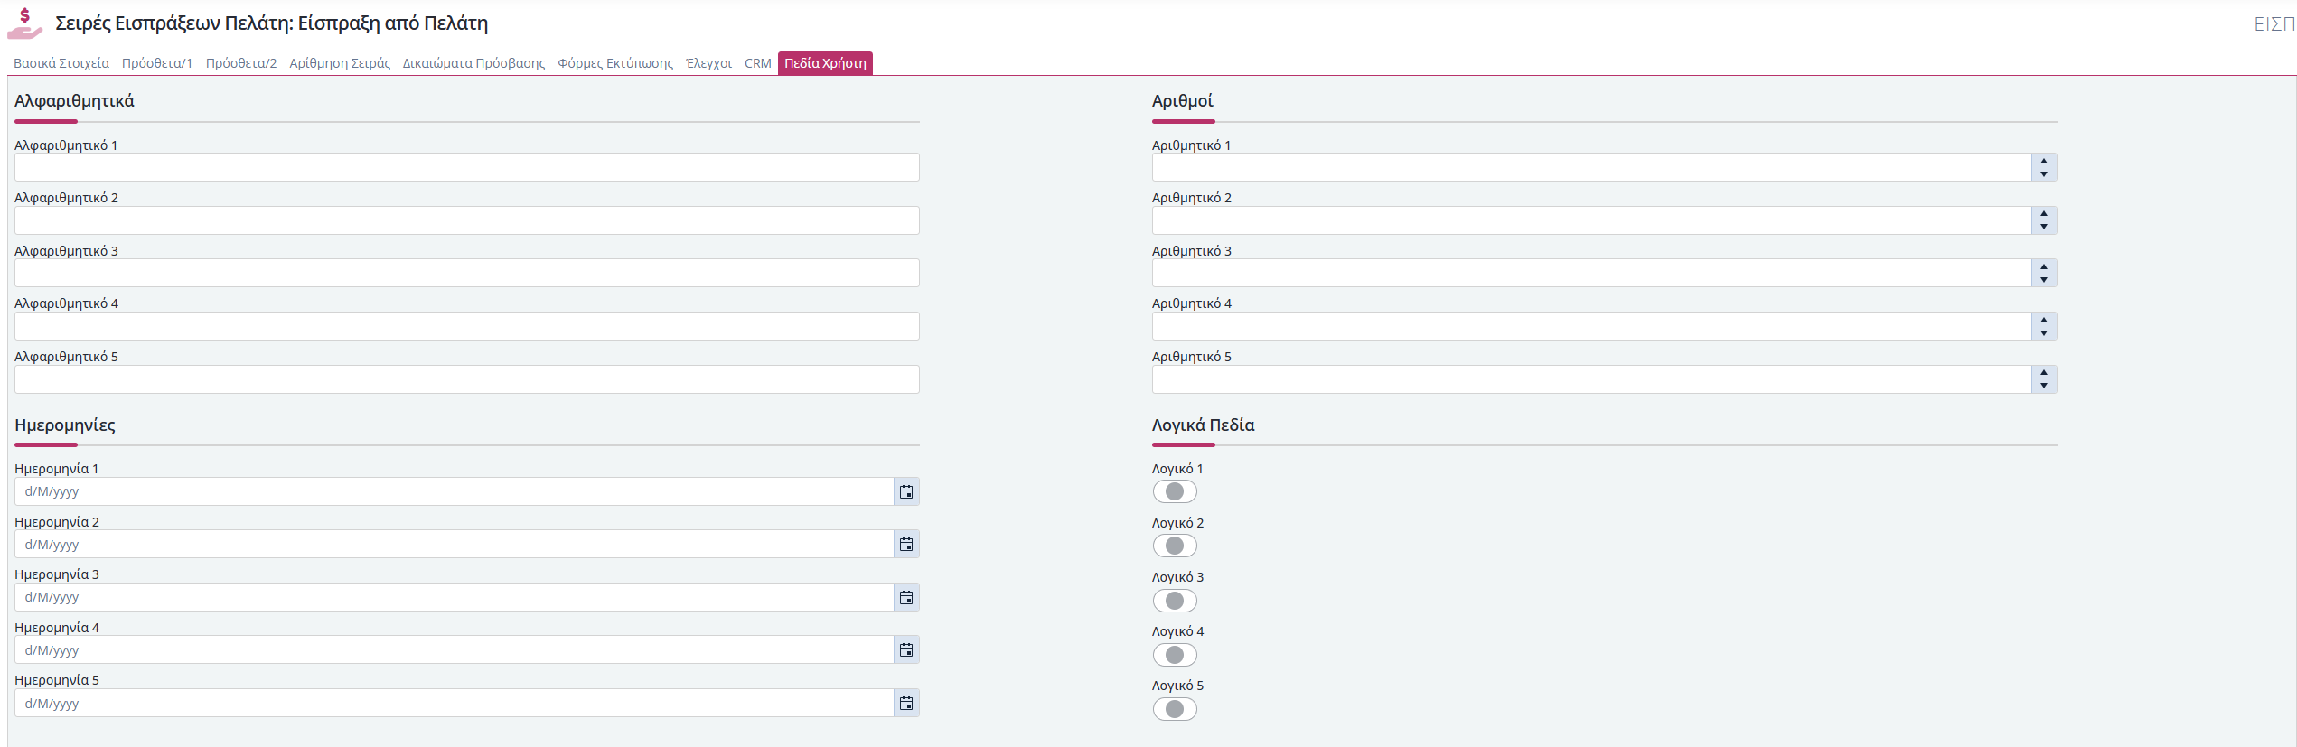Click the Λογικά Πεδία section heading
2297x747 pixels.
(x=1203, y=425)
